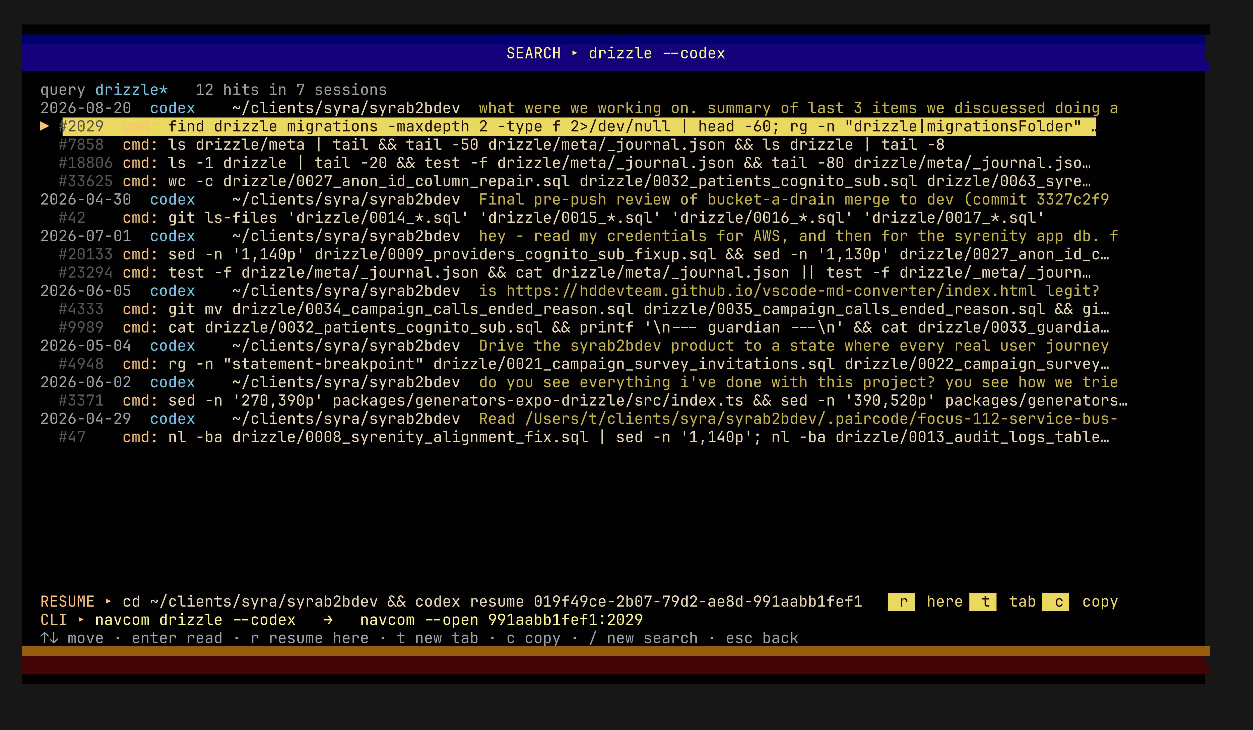
Task: Click the 'r' here key badge
Action: [900, 602]
